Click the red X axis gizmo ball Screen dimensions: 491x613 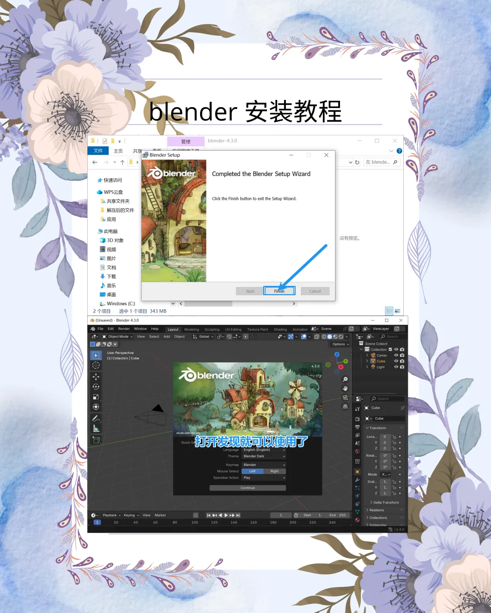point(341,366)
